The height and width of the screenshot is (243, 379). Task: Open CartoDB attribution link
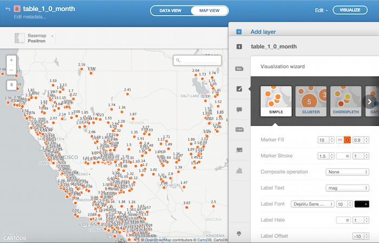click(204, 240)
